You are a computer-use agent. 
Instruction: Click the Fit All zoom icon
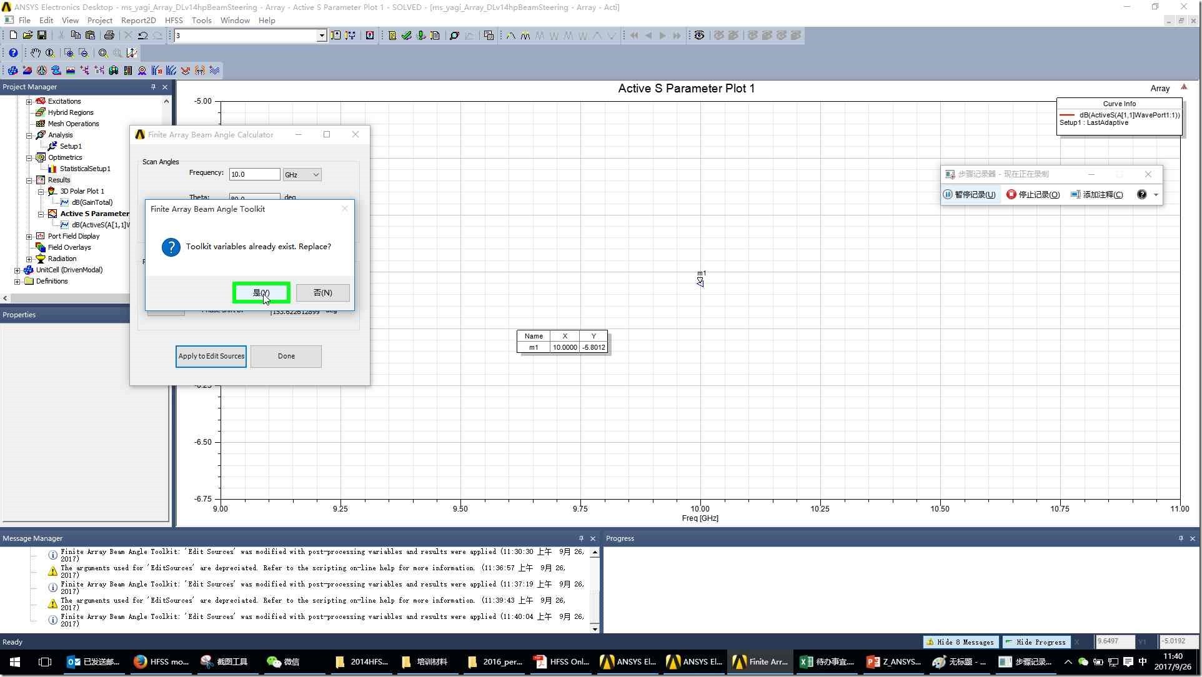point(103,53)
